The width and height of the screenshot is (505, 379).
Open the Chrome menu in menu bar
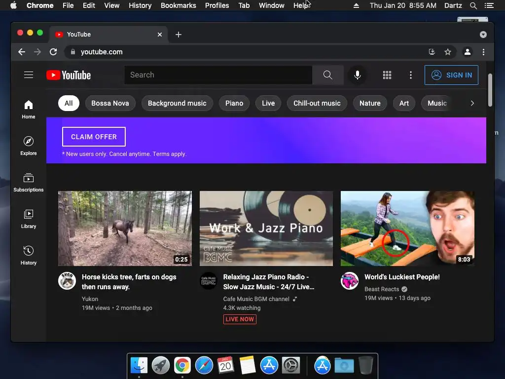point(40,5)
